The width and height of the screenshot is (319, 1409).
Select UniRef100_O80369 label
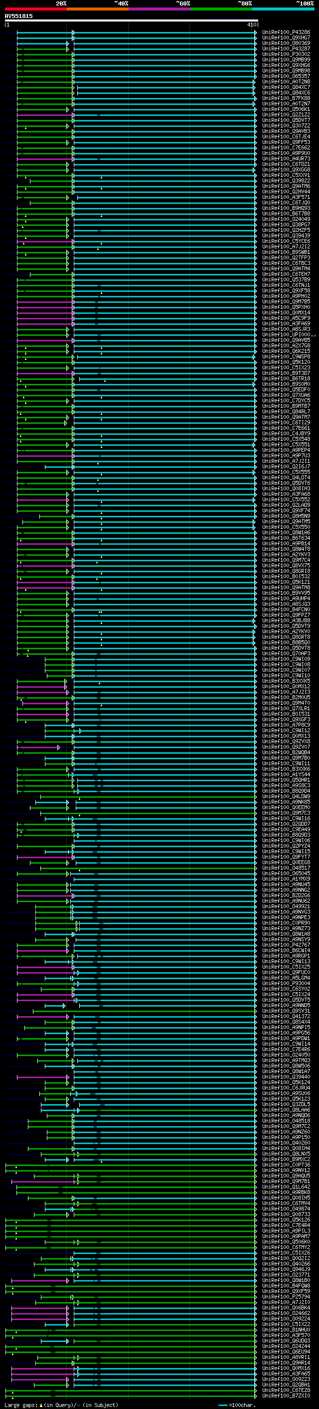[286, 43]
